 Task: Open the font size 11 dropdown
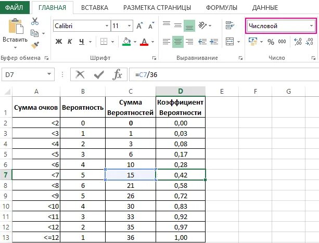point(129,26)
